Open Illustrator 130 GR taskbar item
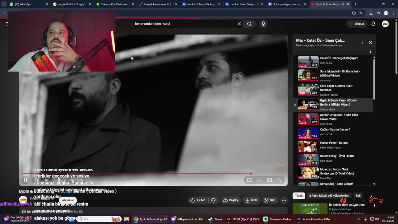Screen dimensions: 398x224 click(243, 219)
